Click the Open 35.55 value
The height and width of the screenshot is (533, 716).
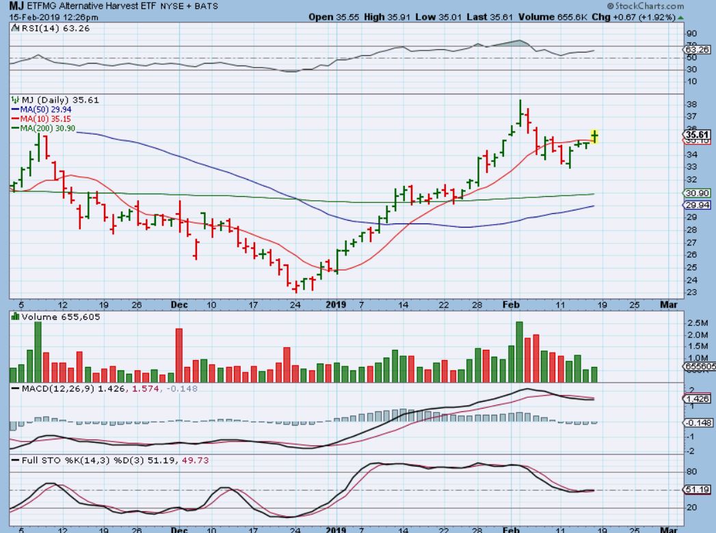click(x=334, y=17)
